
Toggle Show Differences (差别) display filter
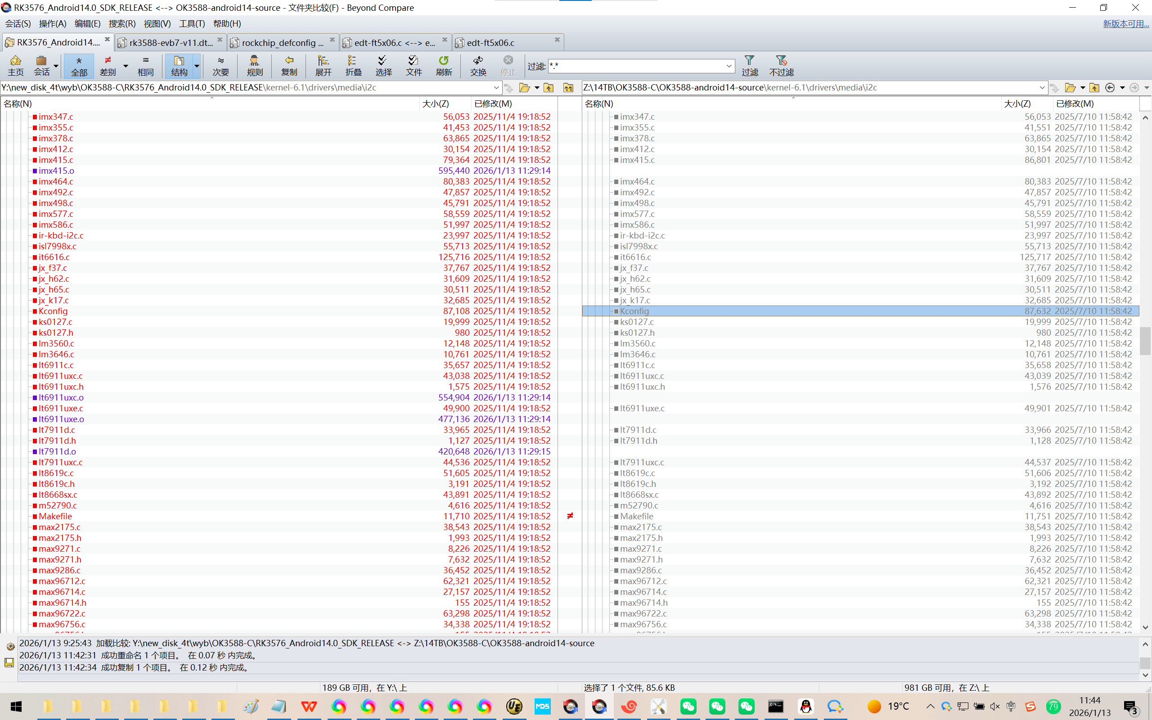pos(108,65)
